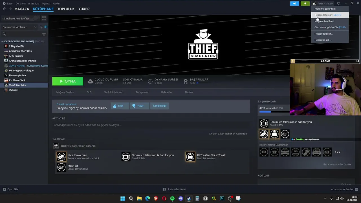Open DLC game tab
361x203 pixels.
click(89, 92)
